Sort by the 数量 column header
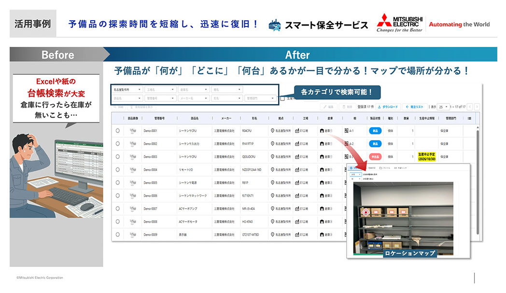 coord(406,119)
